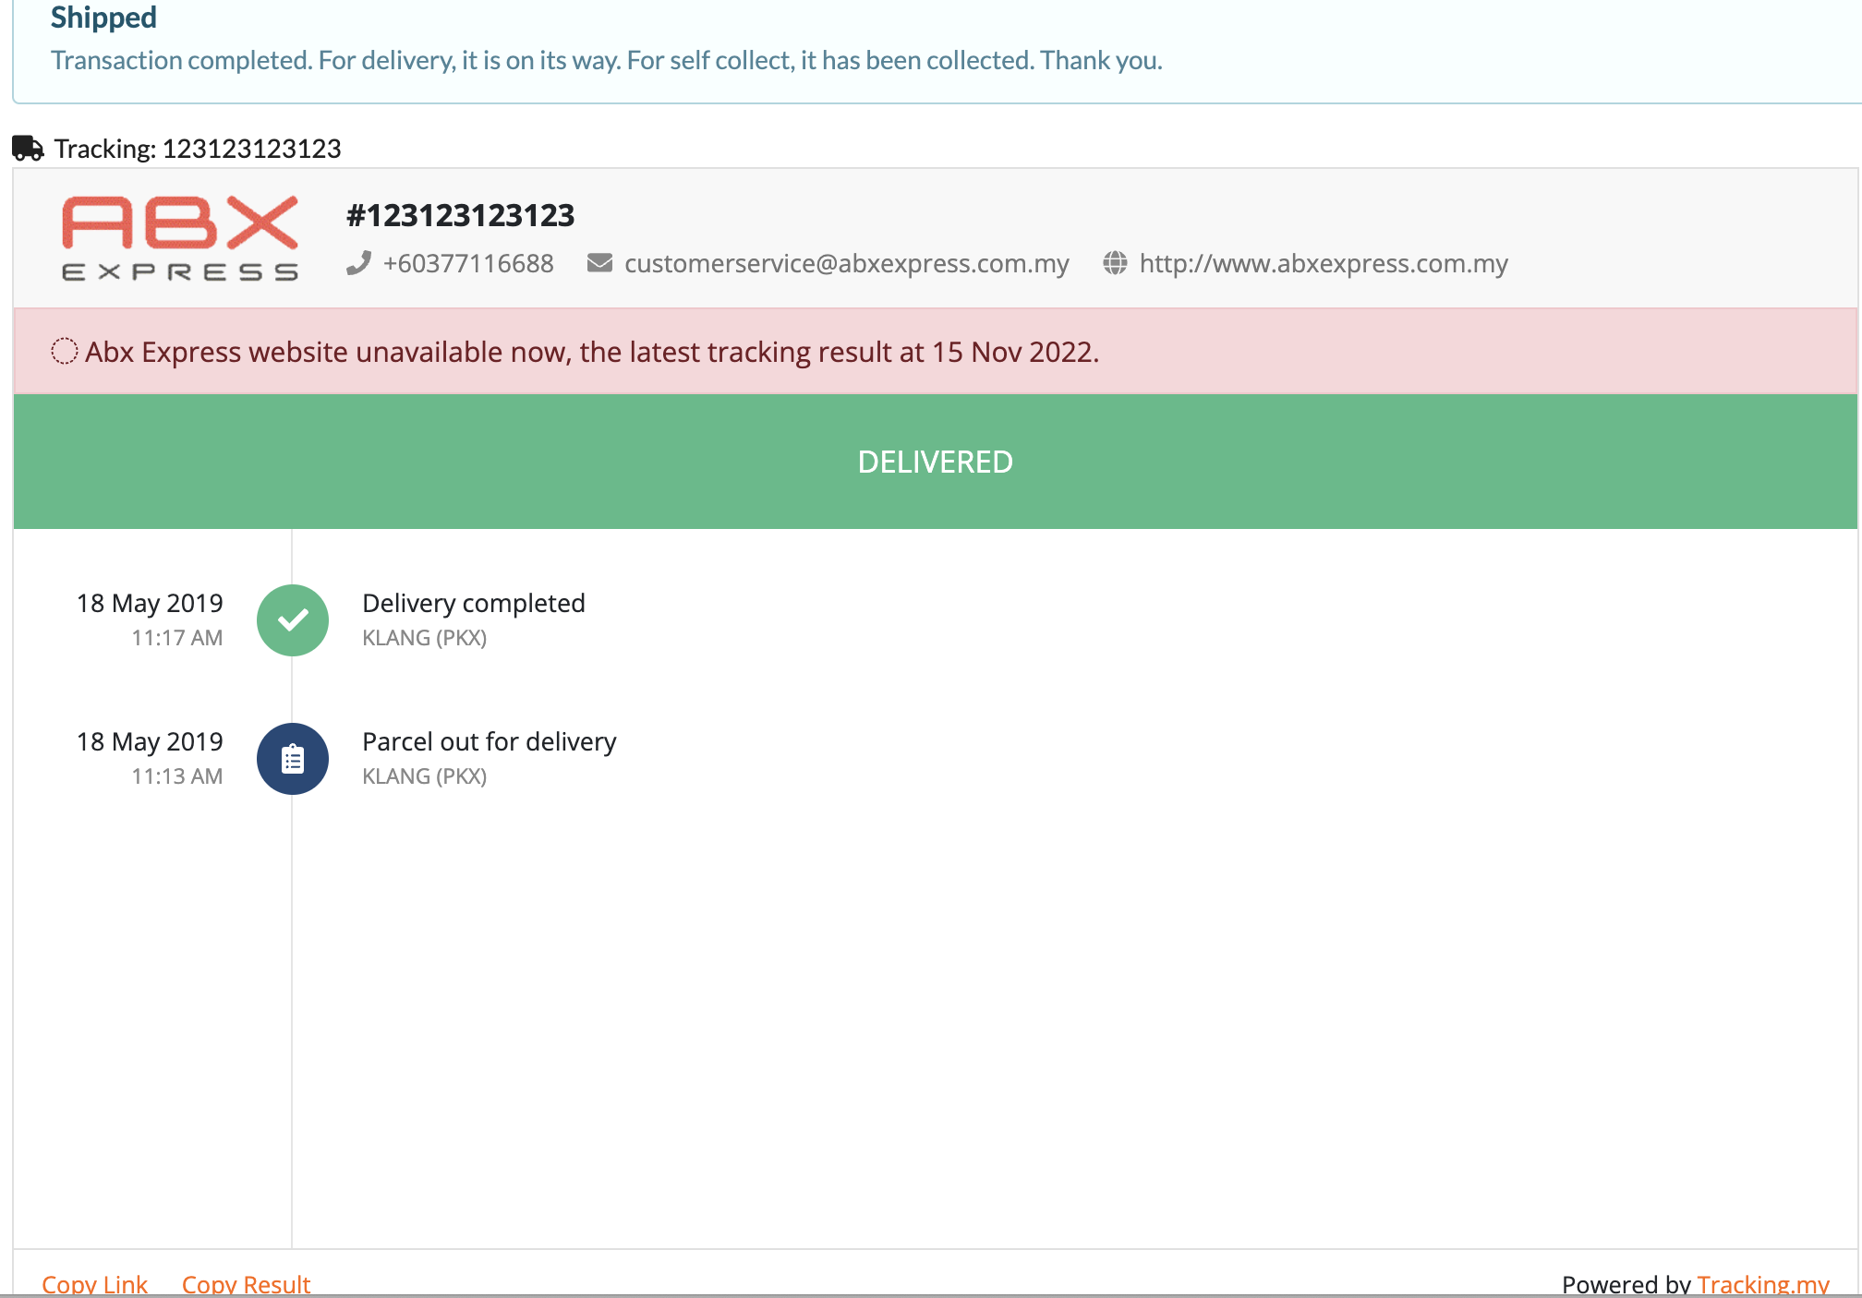
Task: Click the Copy Result button
Action: click(246, 1284)
